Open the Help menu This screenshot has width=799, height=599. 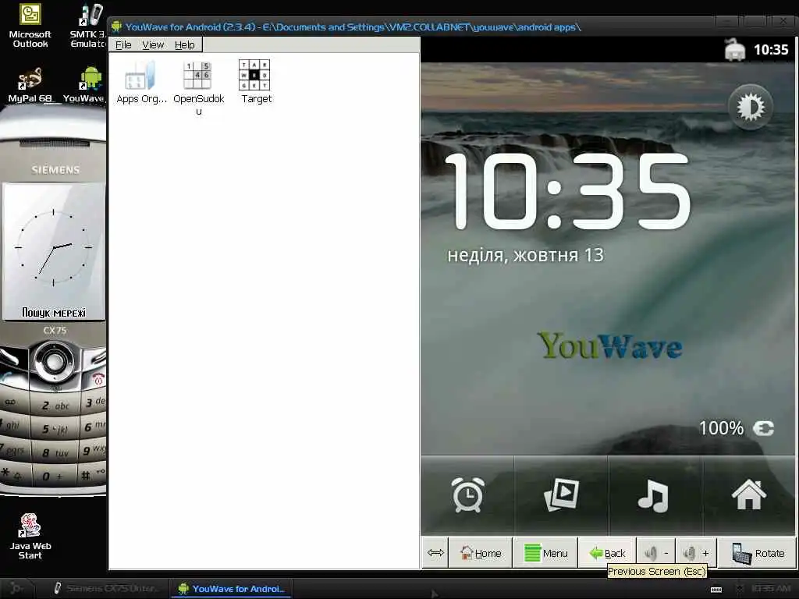[184, 44]
